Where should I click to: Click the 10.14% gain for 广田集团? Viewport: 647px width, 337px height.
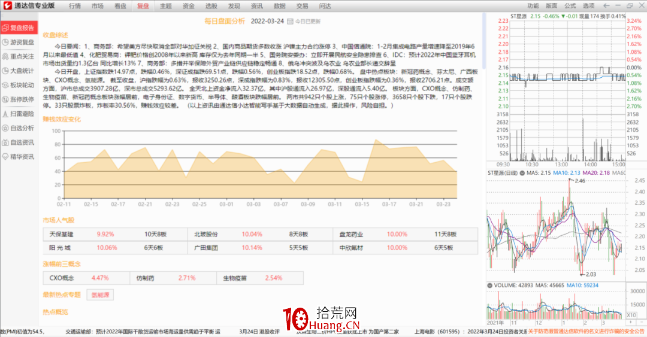pyautogui.click(x=252, y=247)
